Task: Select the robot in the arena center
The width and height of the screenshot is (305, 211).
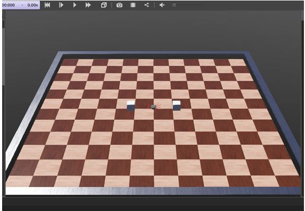Action: tap(154, 107)
